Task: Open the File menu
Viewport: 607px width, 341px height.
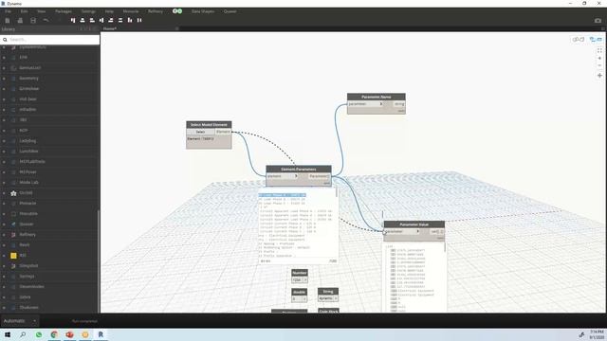Action: tap(8, 11)
